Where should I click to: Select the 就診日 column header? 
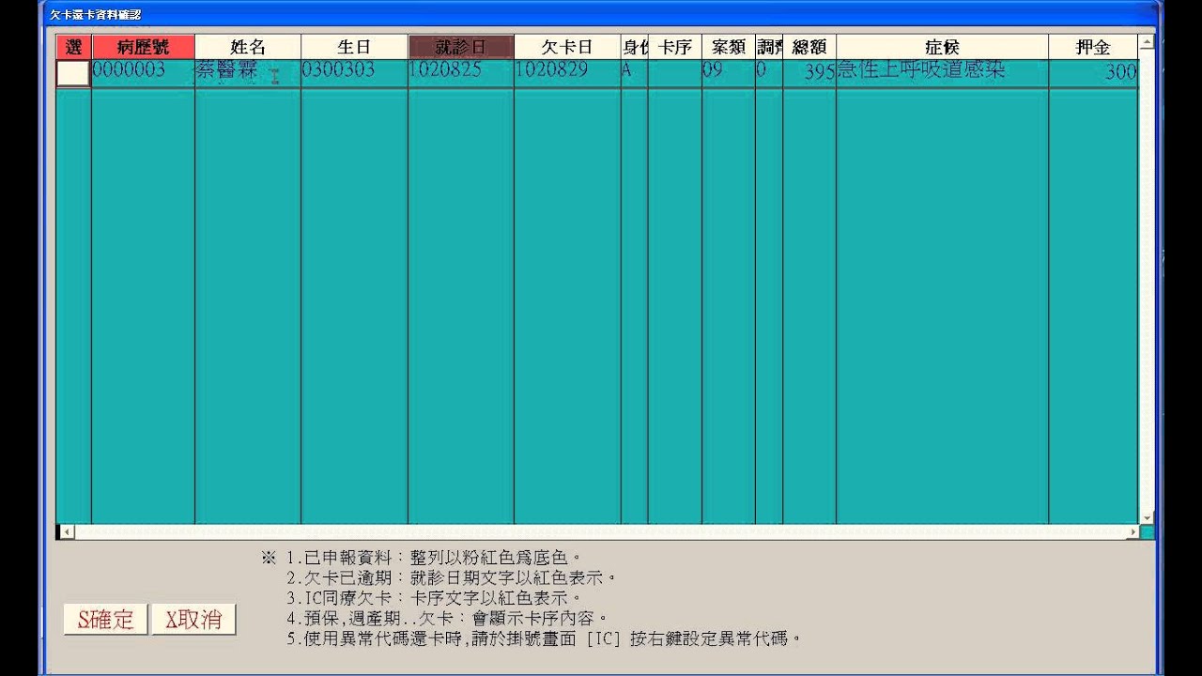pyautogui.click(x=461, y=47)
